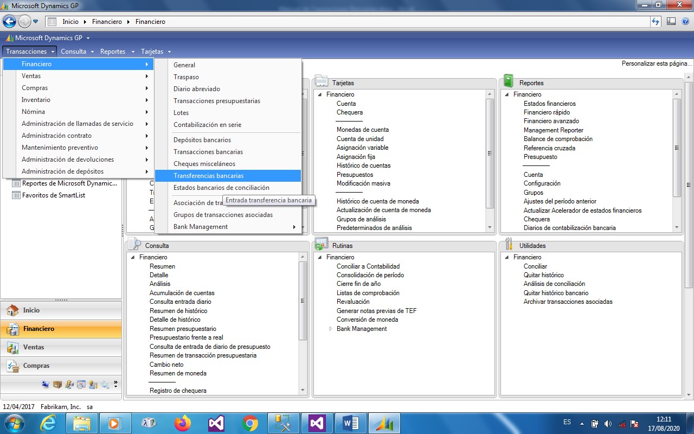This screenshot has height=434, width=694.
Task: Open Firefox from the taskbar
Action: (183, 423)
